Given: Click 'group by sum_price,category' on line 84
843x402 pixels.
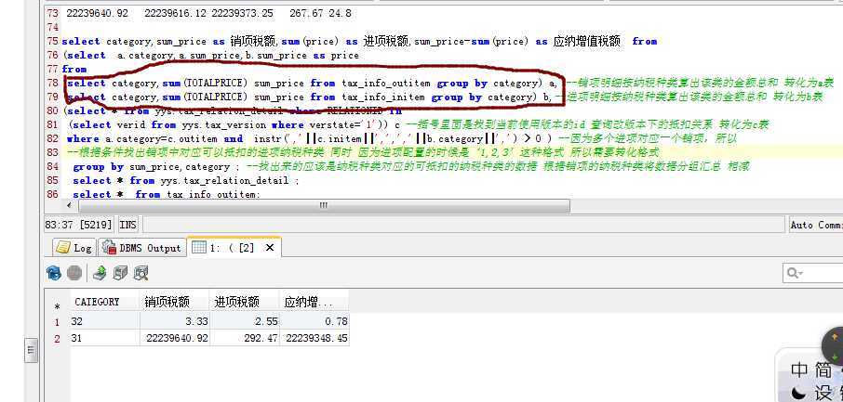Looking at the screenshot, I should coord(152,167).
